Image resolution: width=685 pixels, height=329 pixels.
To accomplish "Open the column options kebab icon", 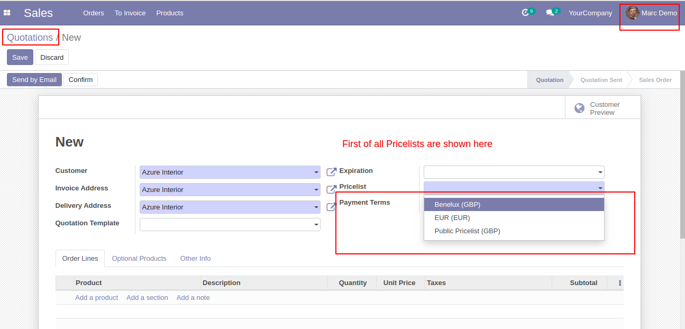I will 620,283.
